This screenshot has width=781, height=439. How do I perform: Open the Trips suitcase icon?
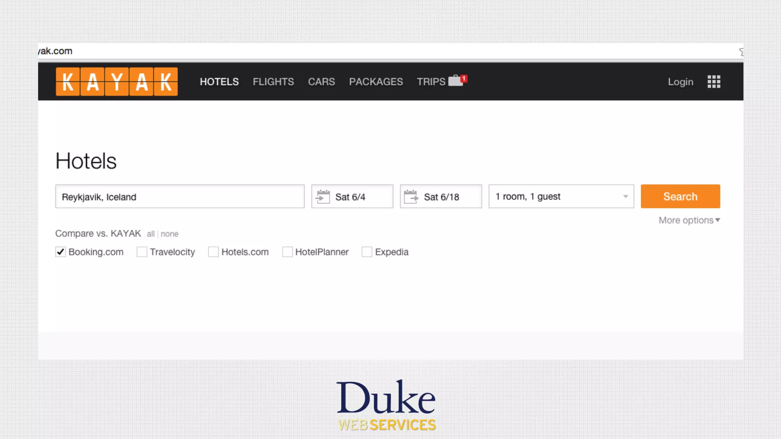(x=455, y=81)
